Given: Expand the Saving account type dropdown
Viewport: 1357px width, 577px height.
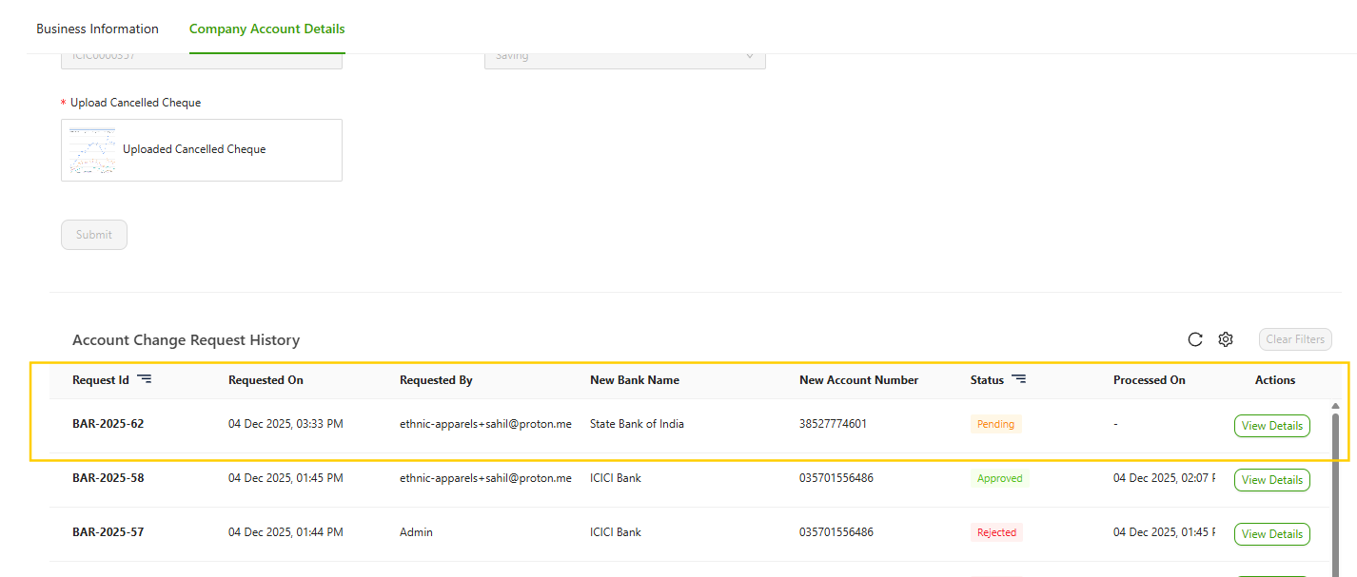Looking at the screenshot, I should [x=624, y=57].
